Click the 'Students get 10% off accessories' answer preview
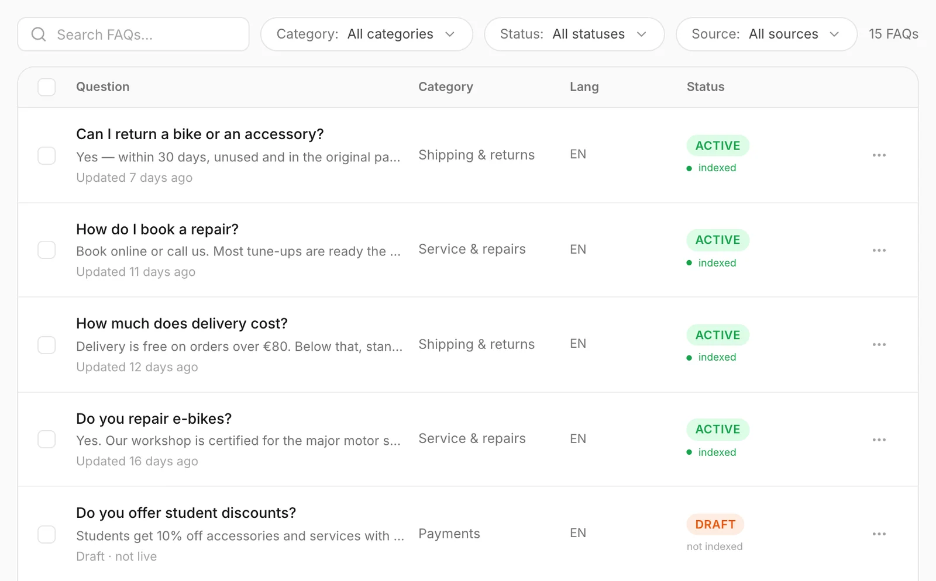Viewport: 936px width, 581px height. (240, 536)
